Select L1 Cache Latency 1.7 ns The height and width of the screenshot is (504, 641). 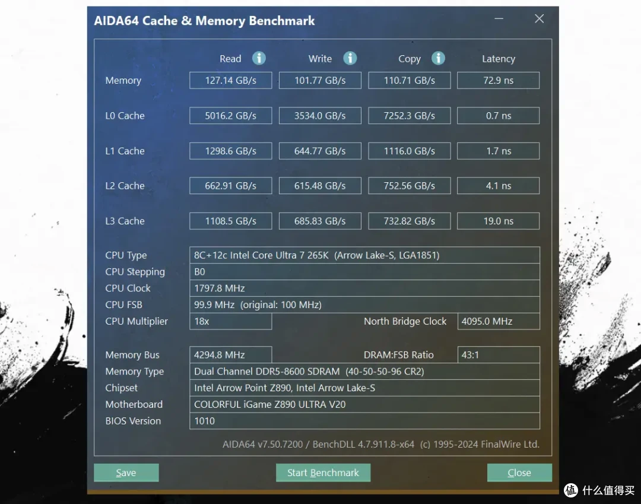499,151
